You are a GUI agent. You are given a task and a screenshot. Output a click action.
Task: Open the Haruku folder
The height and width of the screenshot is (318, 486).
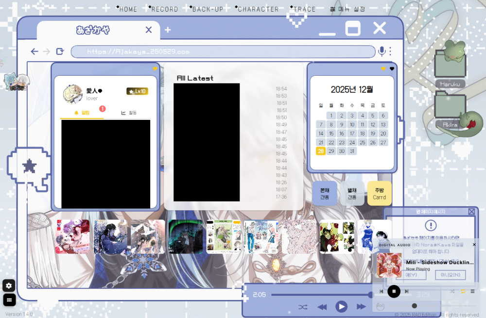(x=450, y=67)
